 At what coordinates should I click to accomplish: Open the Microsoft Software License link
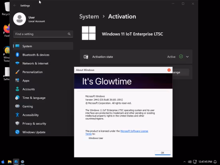134,131
